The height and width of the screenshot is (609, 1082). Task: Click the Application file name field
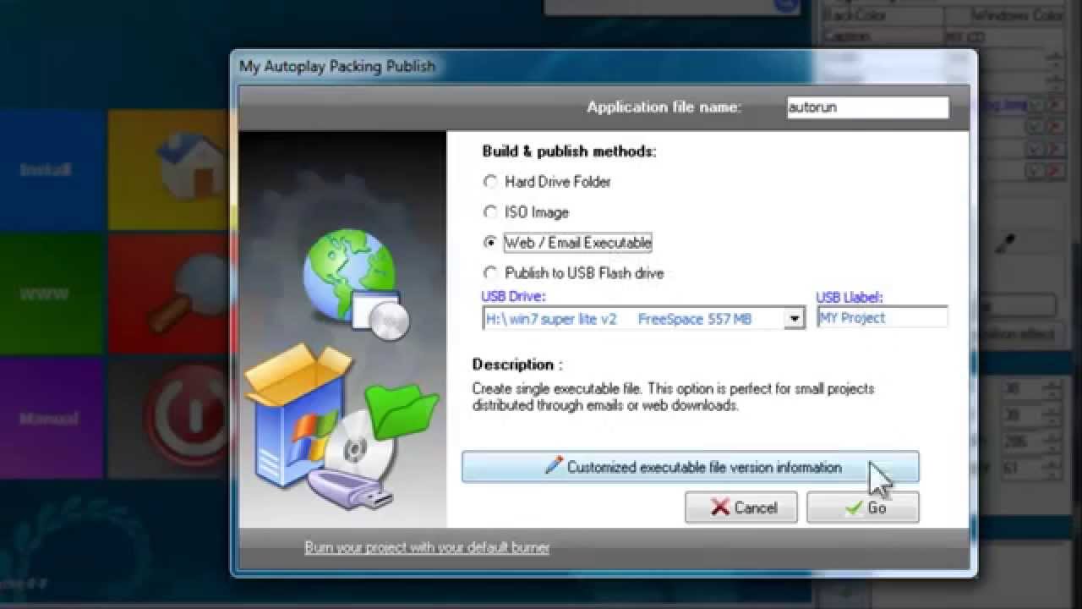(867, 107)
